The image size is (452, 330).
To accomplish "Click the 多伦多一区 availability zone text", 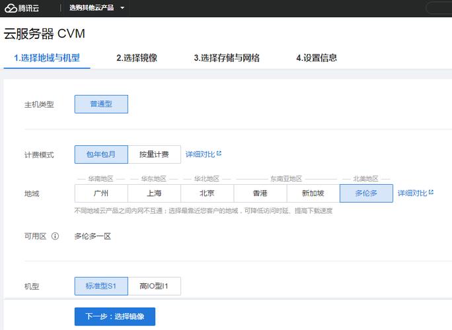I will (93, 236).
